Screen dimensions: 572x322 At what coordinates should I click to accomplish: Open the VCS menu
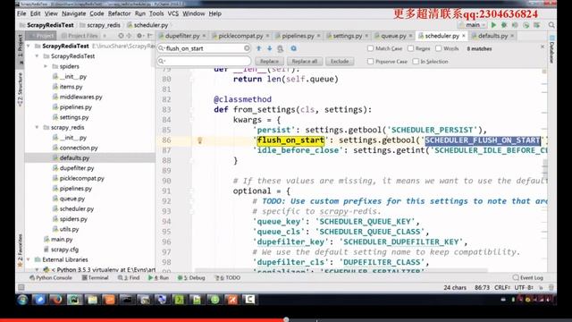point(172,13)
